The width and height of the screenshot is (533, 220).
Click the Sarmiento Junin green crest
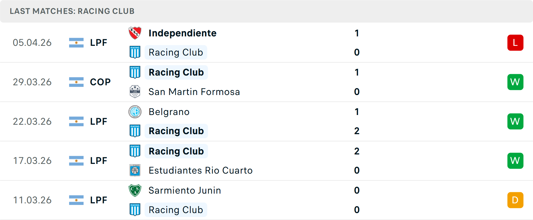(135, 191)
